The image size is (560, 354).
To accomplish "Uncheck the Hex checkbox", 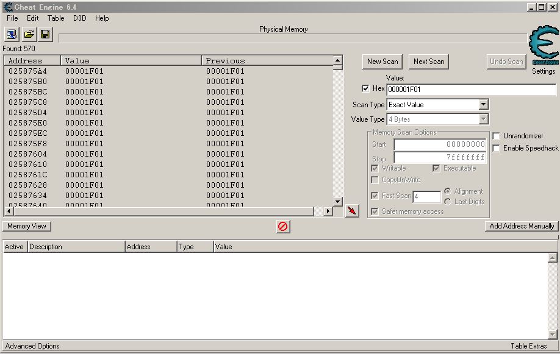I will tap(365, 89).
